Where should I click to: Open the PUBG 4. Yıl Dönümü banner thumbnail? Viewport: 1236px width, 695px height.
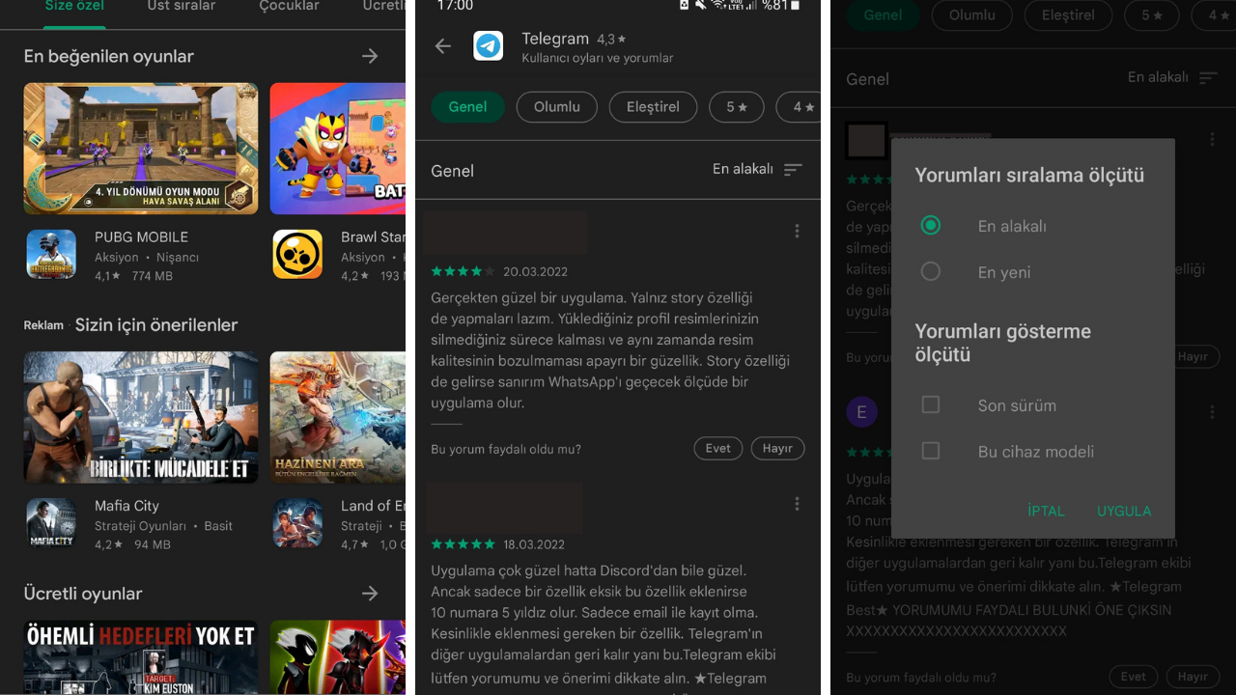(141, 148)
